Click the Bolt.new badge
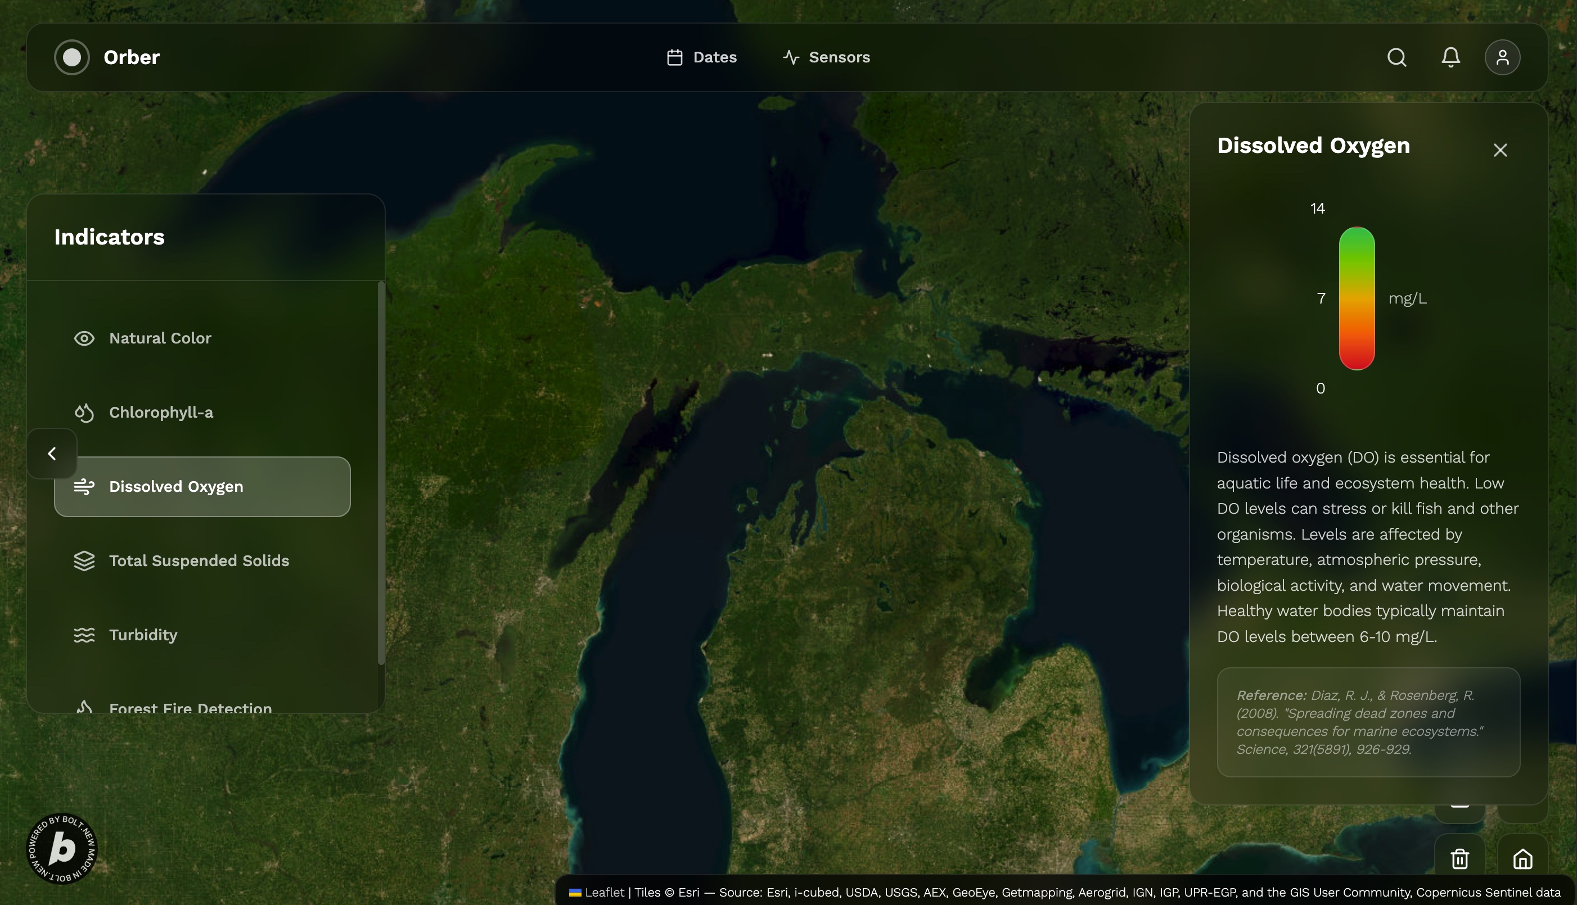Image resolution: width=1577 pixels, height=905 pixels. click(x=61, y=848)
